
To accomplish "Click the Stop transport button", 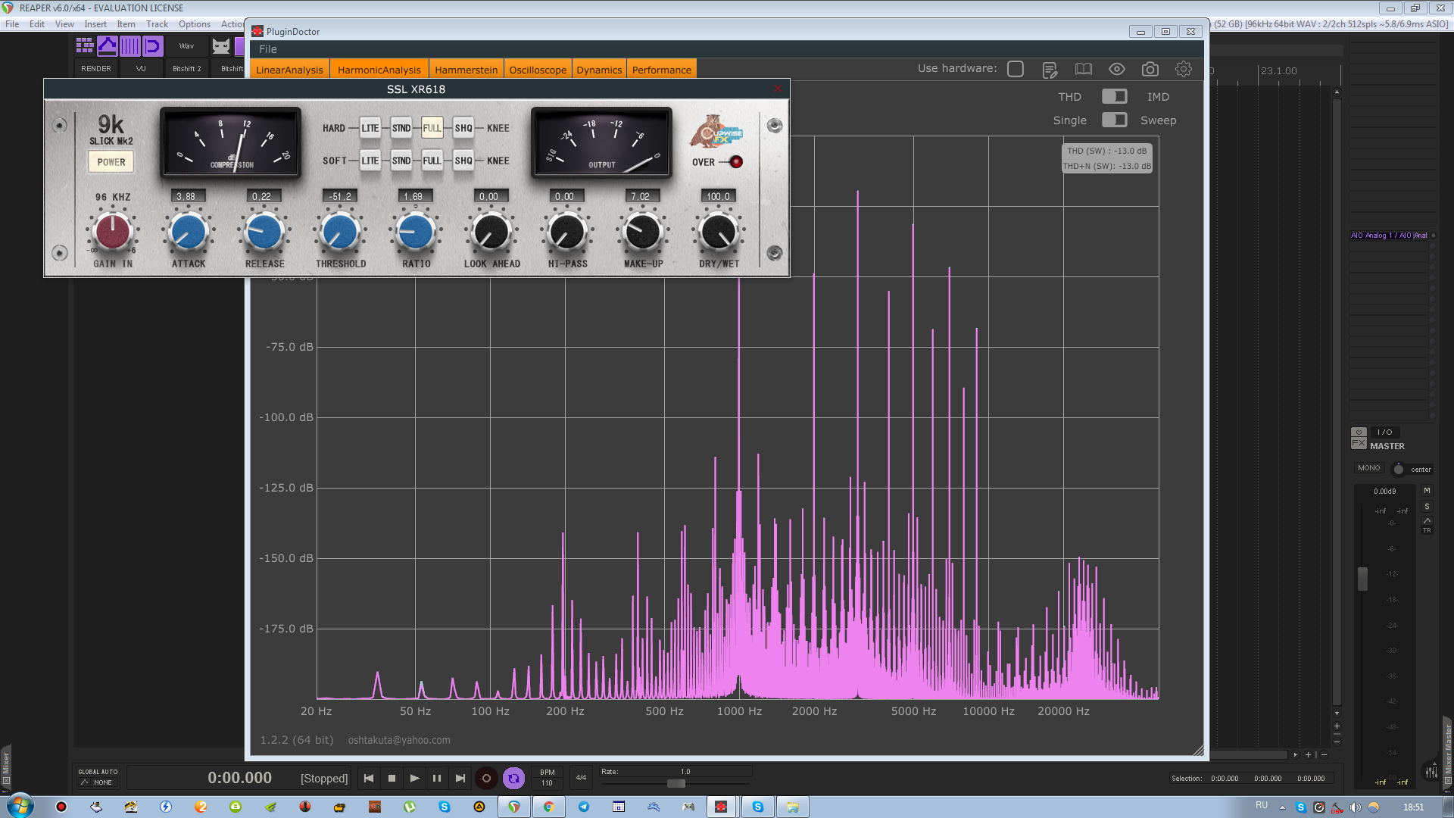I will coord(392,778).
